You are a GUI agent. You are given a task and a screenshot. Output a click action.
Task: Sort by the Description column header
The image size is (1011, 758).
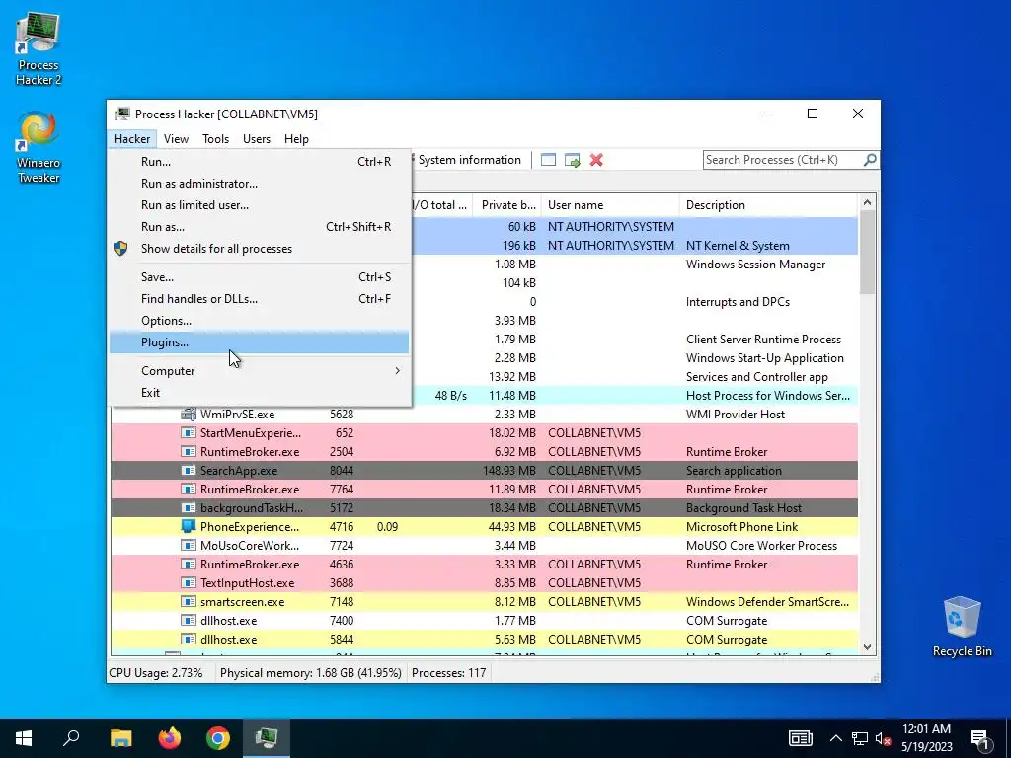(768, 205)
